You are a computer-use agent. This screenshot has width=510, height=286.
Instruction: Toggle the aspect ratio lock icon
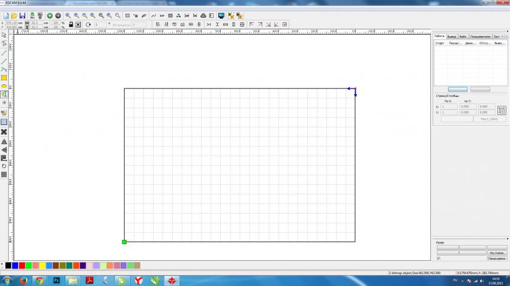click(71, 25)
